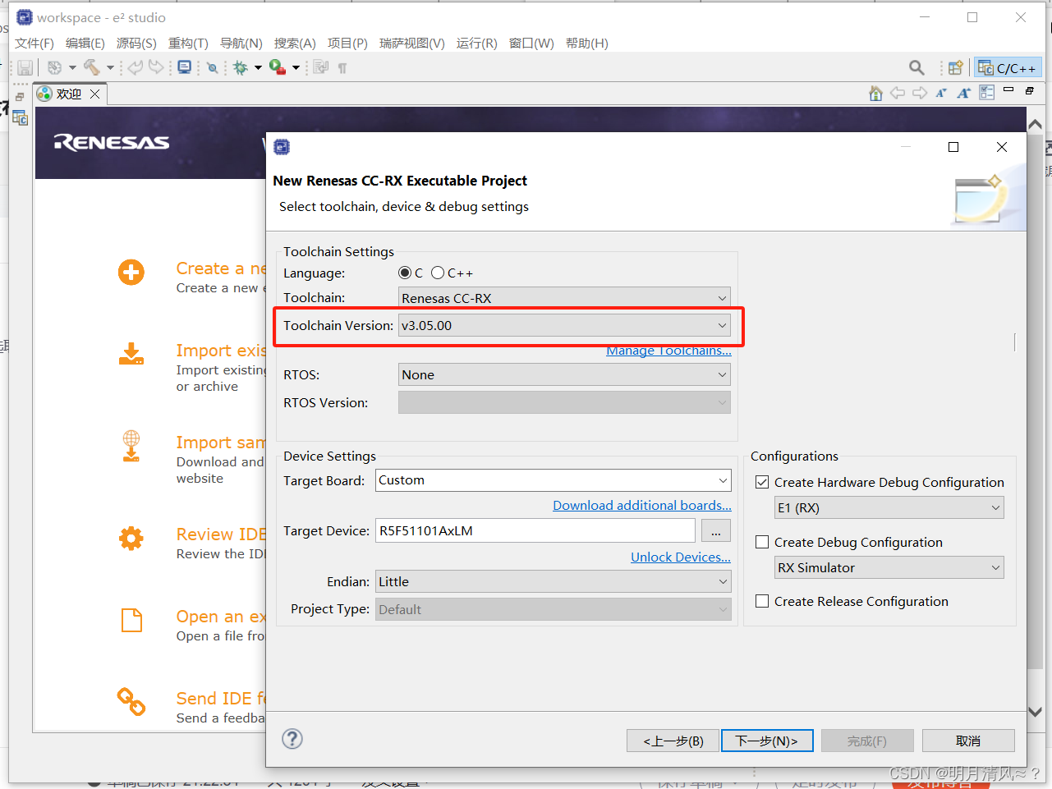Click the 取消 cancel button
The image size is (1052, 789).
[968, 741]
